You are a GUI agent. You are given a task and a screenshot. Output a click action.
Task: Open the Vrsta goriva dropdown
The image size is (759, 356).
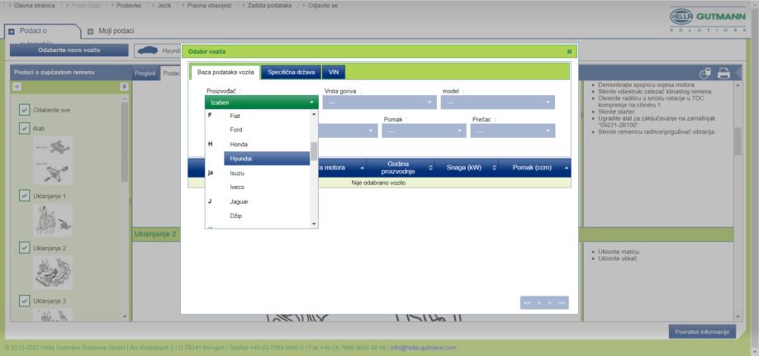pos(380,102)
